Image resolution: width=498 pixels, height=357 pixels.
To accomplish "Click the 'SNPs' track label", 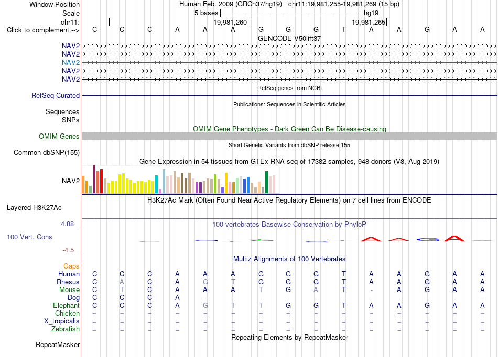I will [x=71, y=120].
